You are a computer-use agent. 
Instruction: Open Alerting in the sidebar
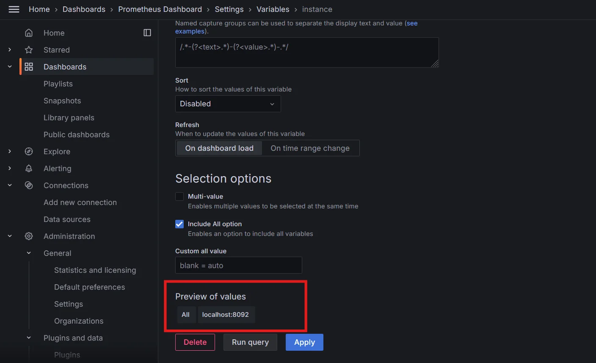click(58, 169)
